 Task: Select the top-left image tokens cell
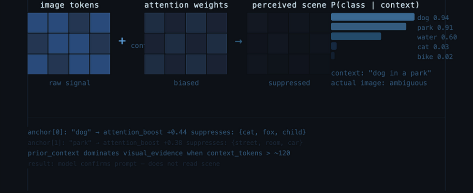[x=38, y=23]
